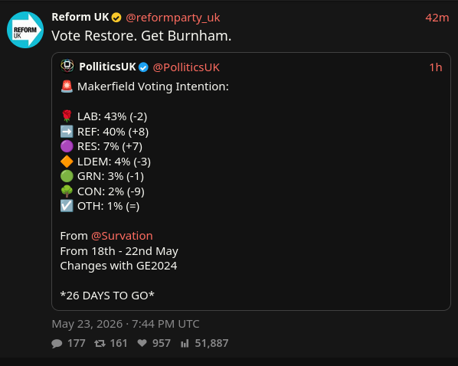Click the PolliticsUK display name

point(107,67)
